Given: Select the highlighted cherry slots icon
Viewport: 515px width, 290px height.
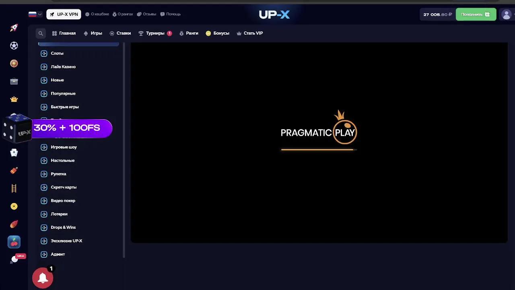Looking at the screenshot, I should pyautogui.click(x=14, y=242).
